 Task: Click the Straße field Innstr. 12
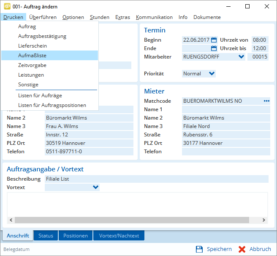(x=89, y=135)
